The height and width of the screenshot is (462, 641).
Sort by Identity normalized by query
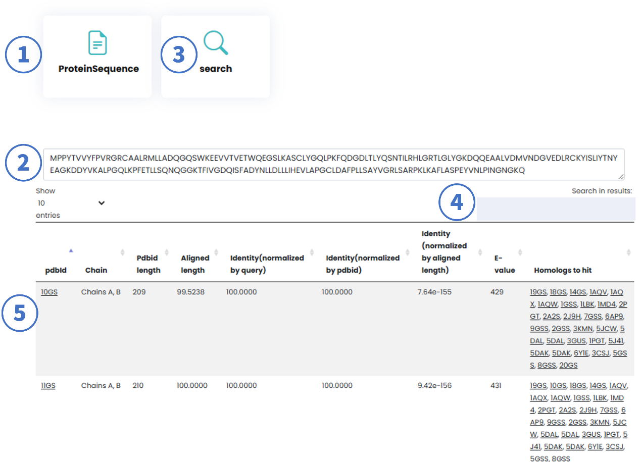pyautogui.click(x=267, y=264)
